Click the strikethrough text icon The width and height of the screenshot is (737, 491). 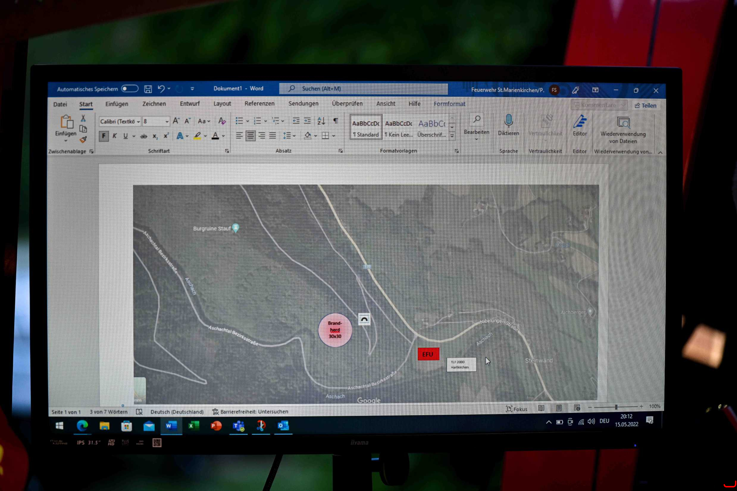point(143,136)
